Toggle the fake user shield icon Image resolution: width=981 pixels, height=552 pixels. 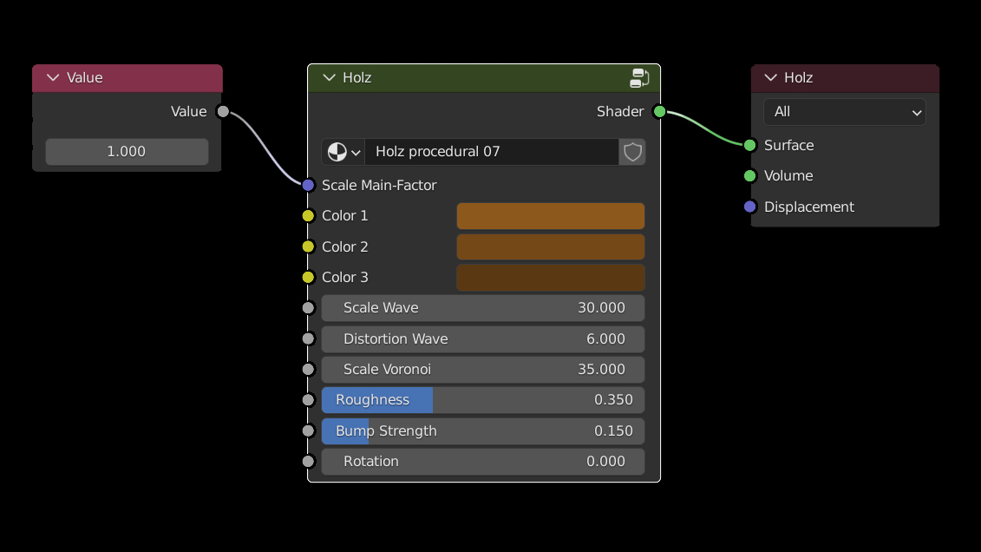click(x=632, y=152)
